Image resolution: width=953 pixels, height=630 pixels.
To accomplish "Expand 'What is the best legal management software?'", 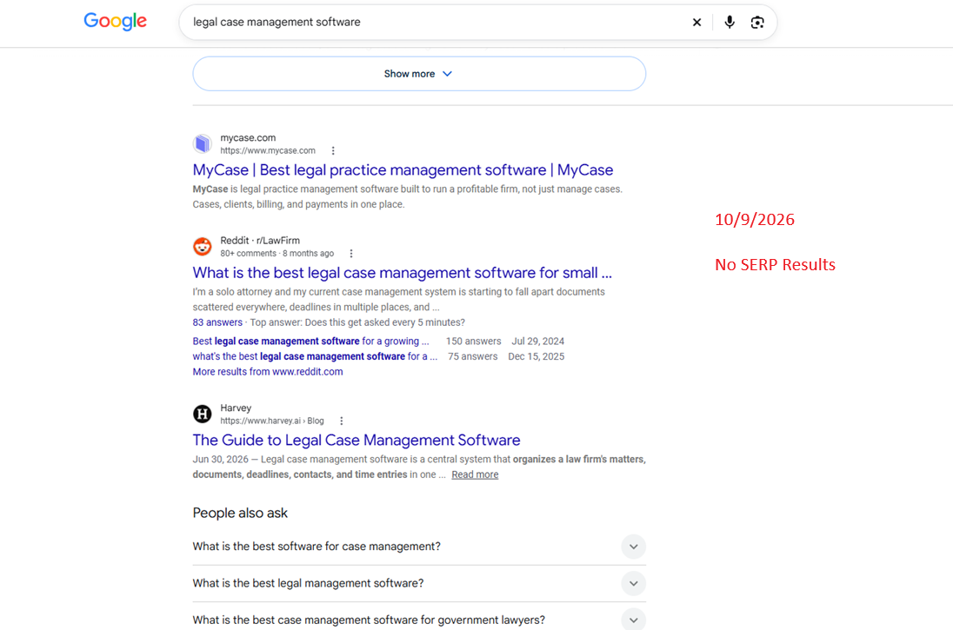I will coord(419,584).
